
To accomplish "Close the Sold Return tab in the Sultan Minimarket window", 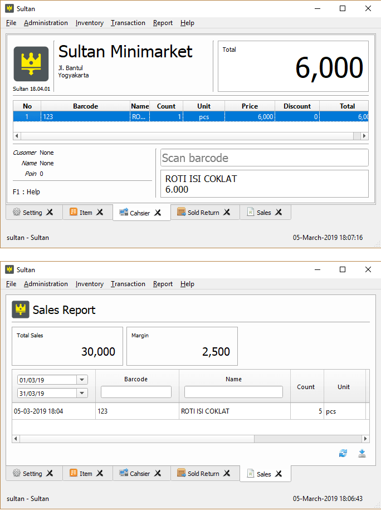I will (227, 212).
